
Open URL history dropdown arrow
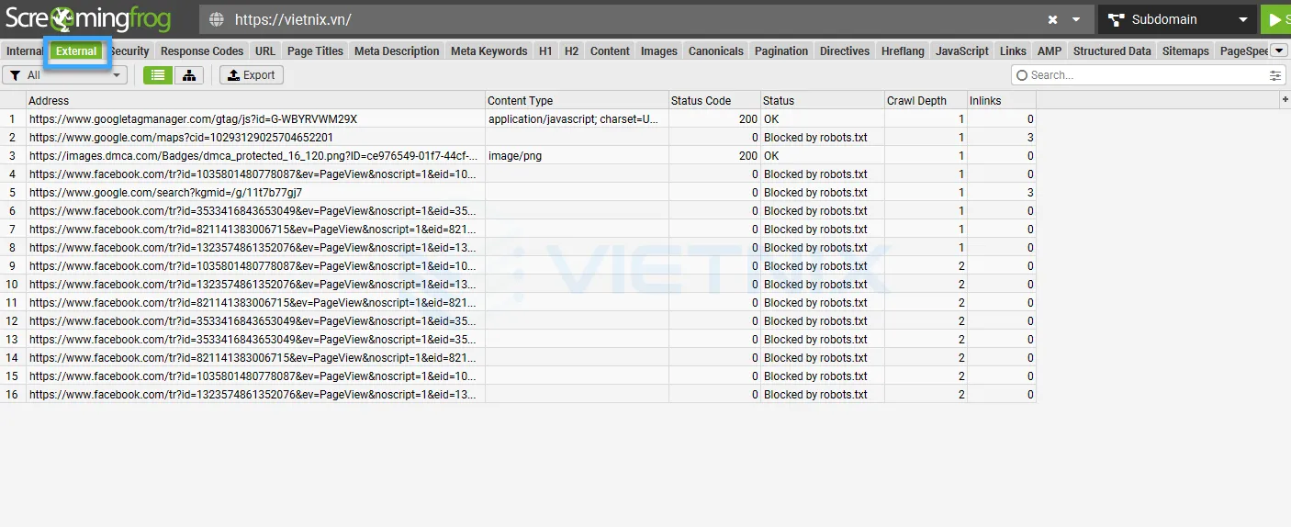click(1076, 19)
